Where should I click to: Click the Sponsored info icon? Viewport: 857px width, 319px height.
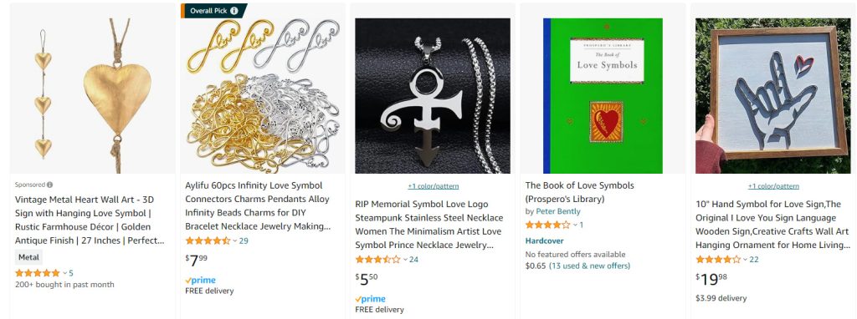coord(49,185)
